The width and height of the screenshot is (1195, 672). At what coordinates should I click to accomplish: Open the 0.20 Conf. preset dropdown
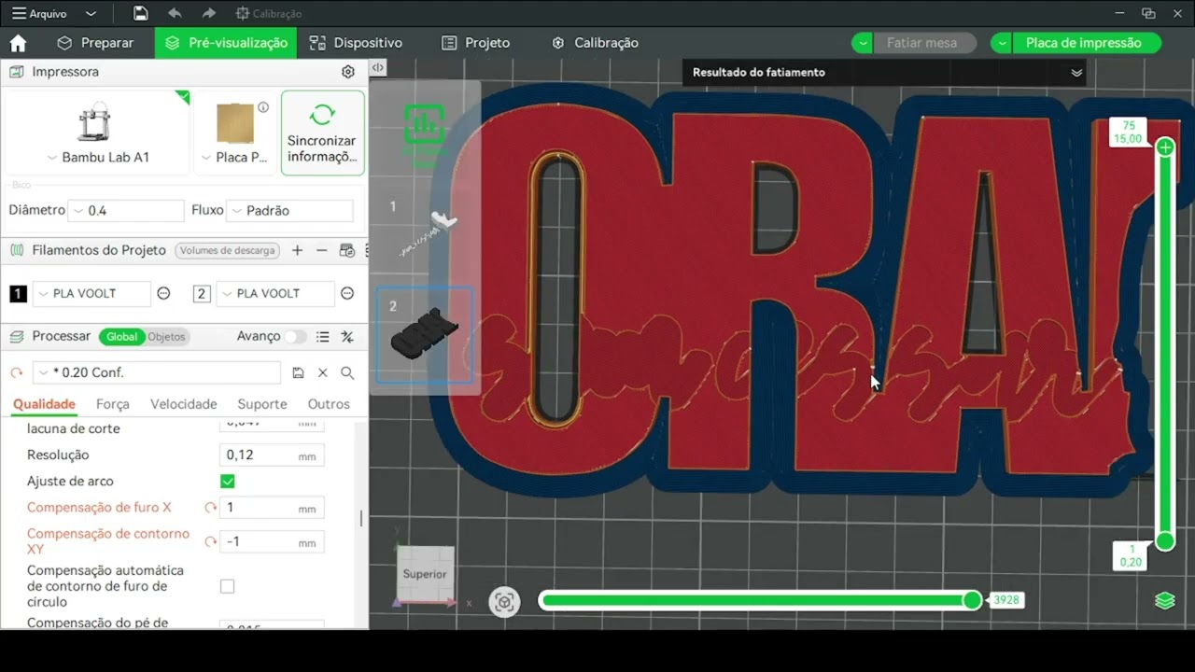coord(157,372)
